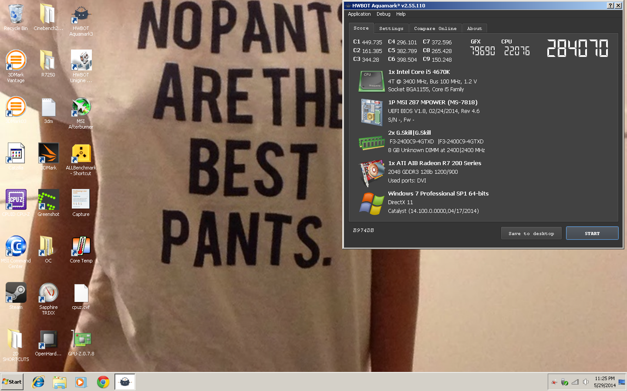Launch MSI Afterburner shortcut

pyautogui.click(x=81, y=113)
